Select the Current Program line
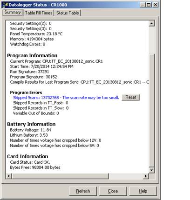The image size is (190, 200). click(x=56, y=61)
